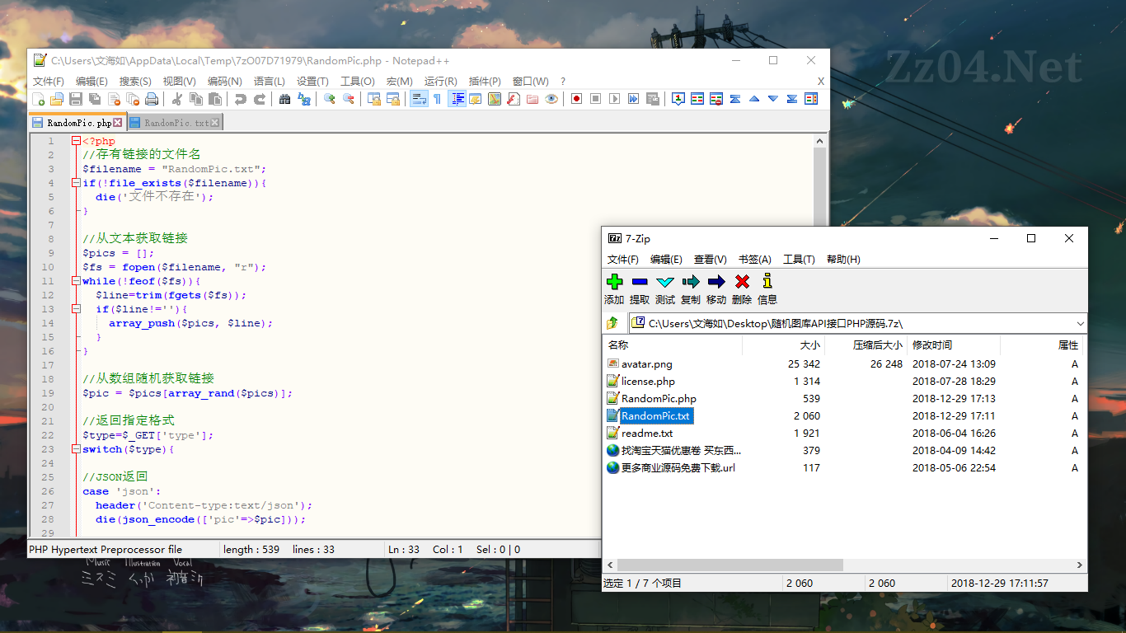Click the Find binoculars icon in Notepad++
1126x633 pixels.
(x=284, y=99)
